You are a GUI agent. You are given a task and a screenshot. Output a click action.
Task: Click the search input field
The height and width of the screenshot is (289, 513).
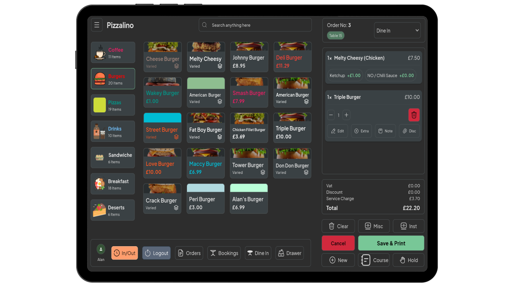click(255, 25)
